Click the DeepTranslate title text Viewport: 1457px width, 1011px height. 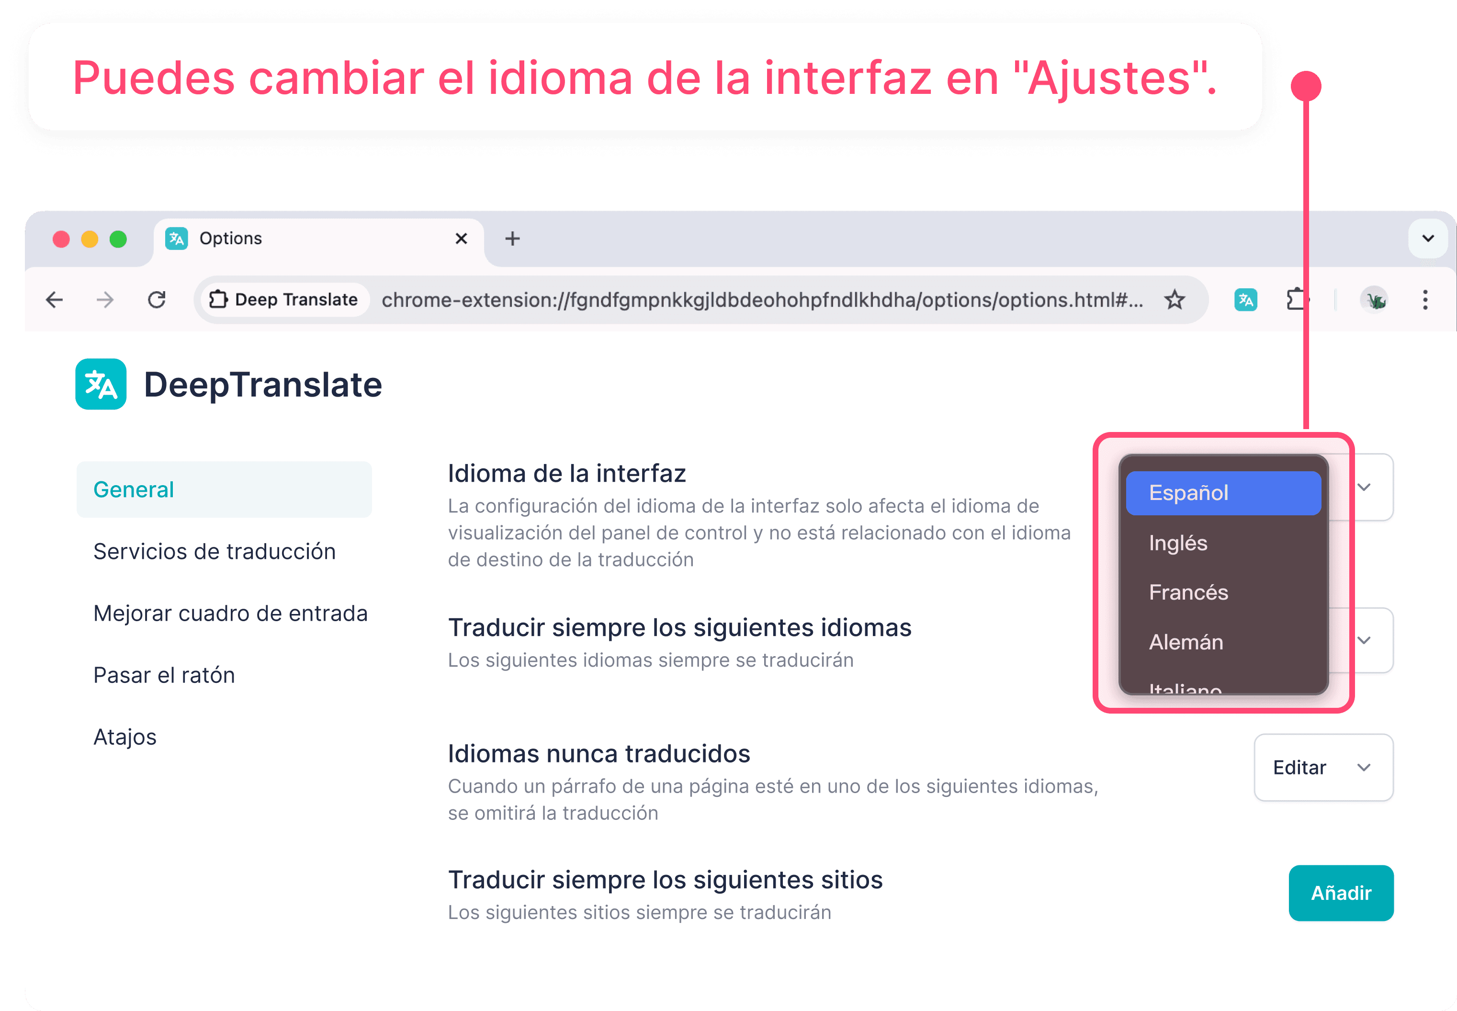[x=263, y=385]
